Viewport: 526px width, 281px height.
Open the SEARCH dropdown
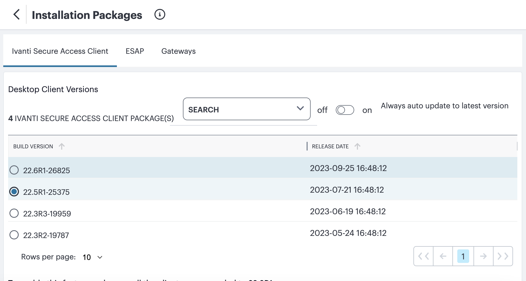point(246,109)
